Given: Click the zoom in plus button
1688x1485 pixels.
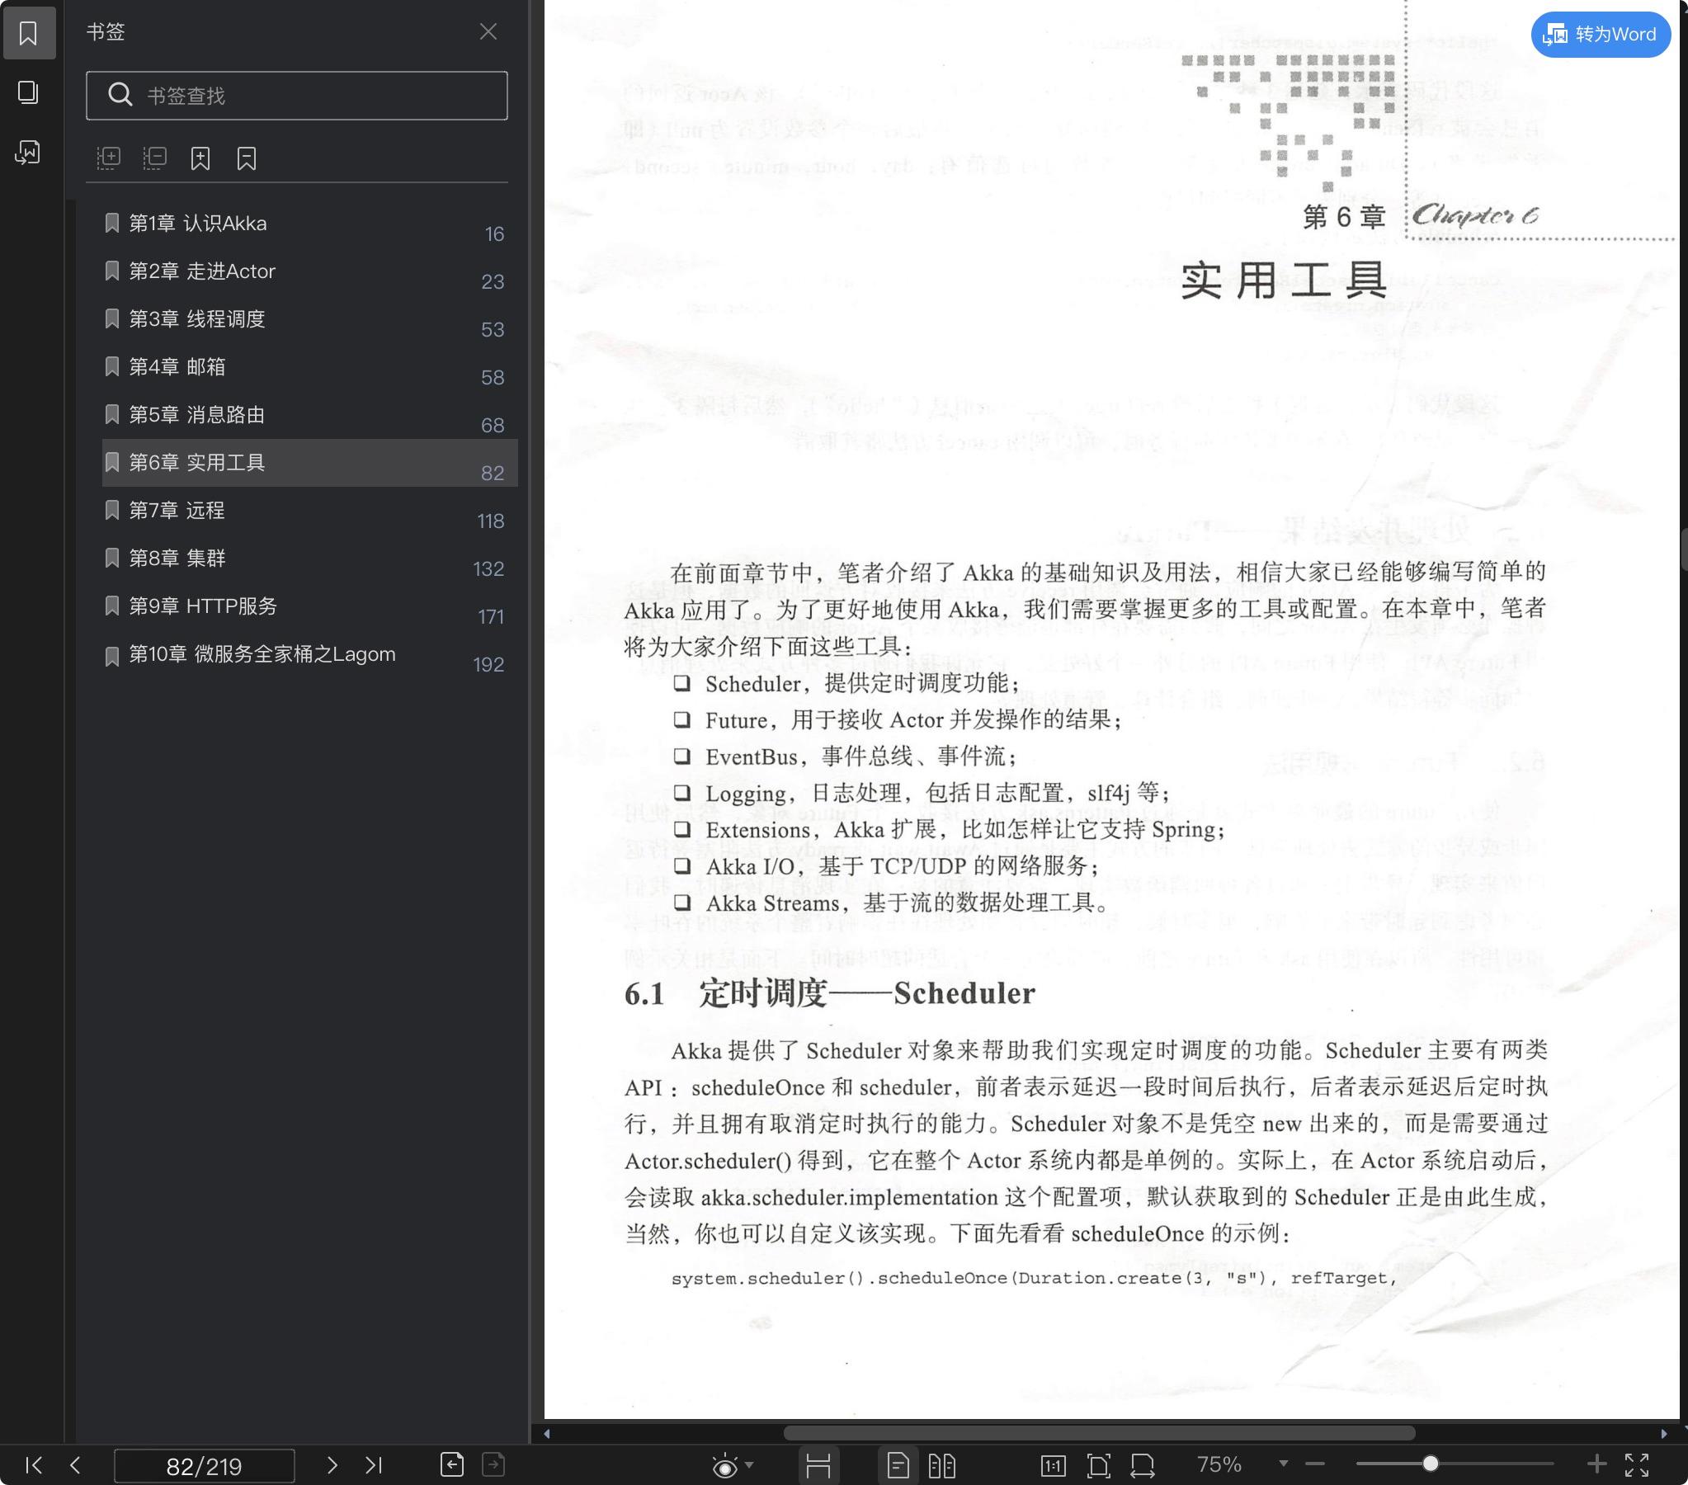Looking at the screenshot, I should click(x=1596, y=1464).
